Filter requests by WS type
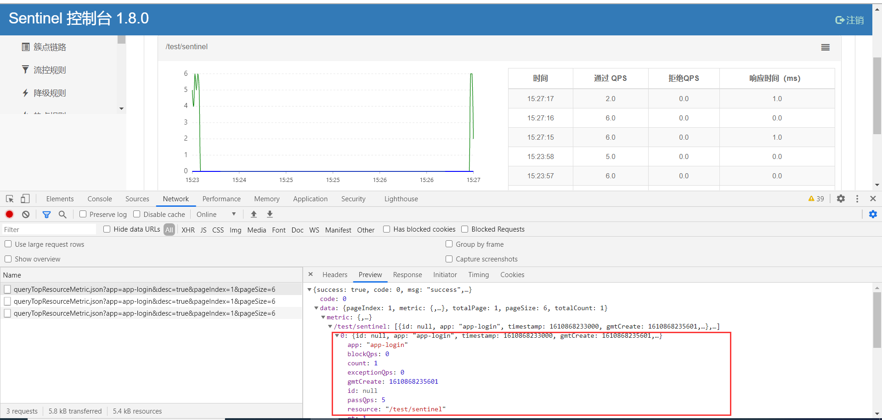This screenshot has height=420, width=882. point(314,230)
